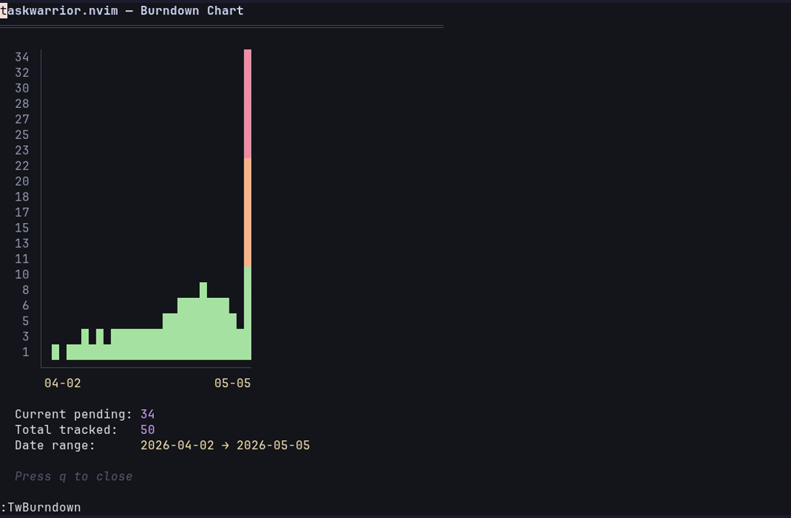Click the pending count value 34 in purple
The image size is (791, 518).
[x=148, y=414]
